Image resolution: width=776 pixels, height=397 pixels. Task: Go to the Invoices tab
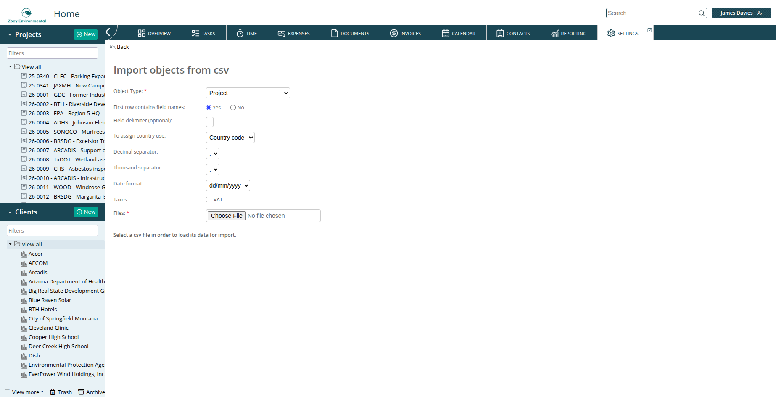[406, 33]
